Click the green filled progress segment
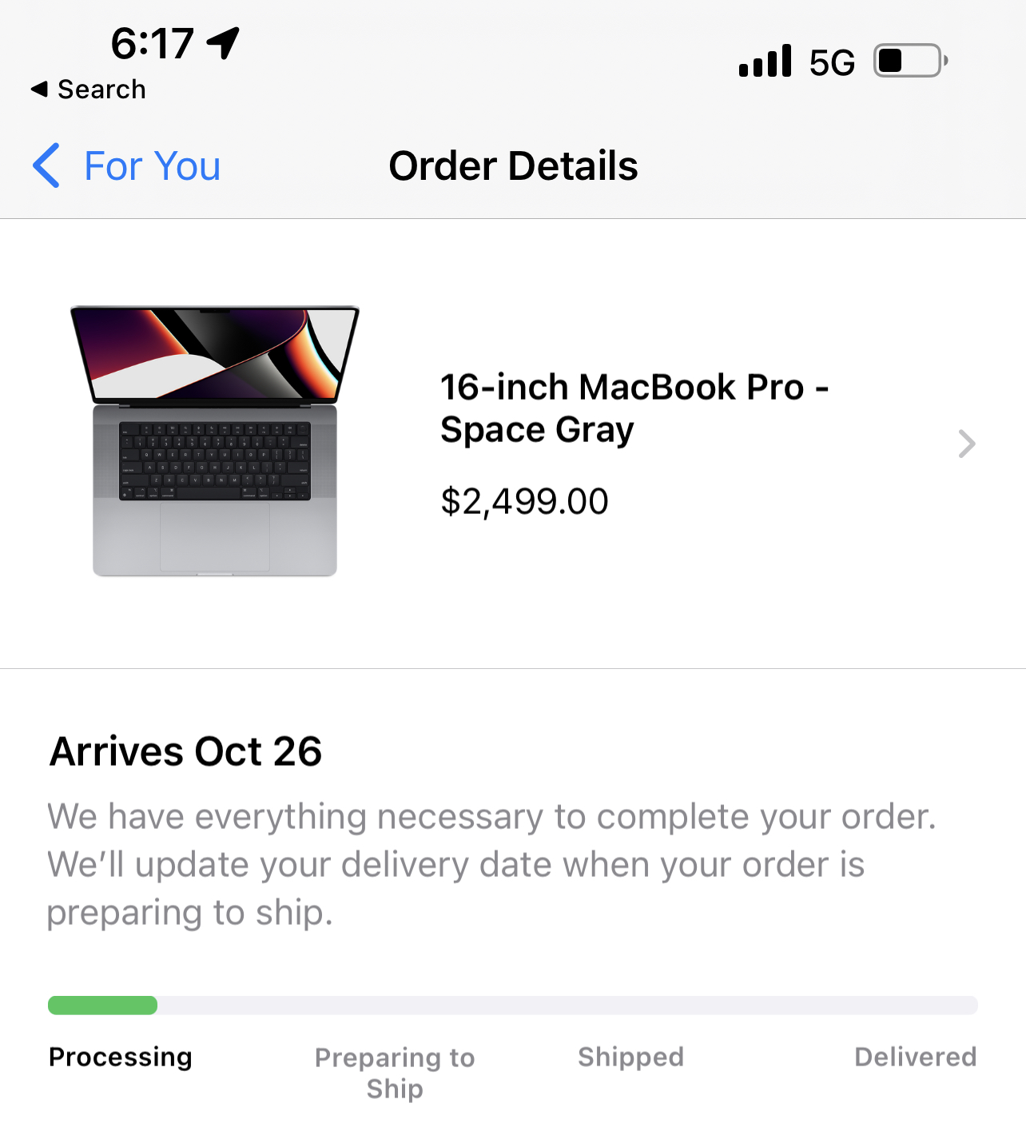 (102, 1006)
